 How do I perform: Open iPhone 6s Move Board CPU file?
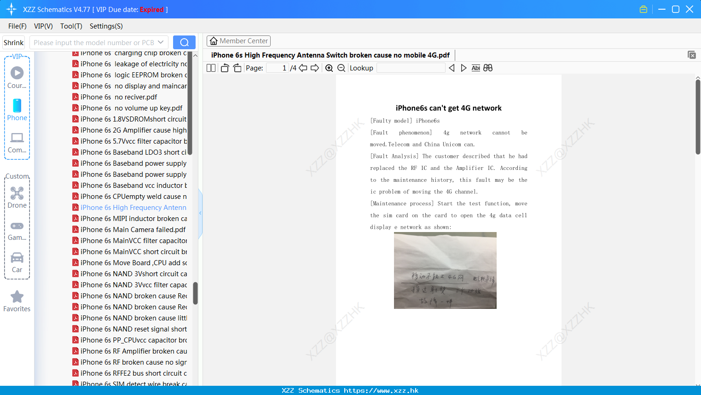[x=129, y=263]
